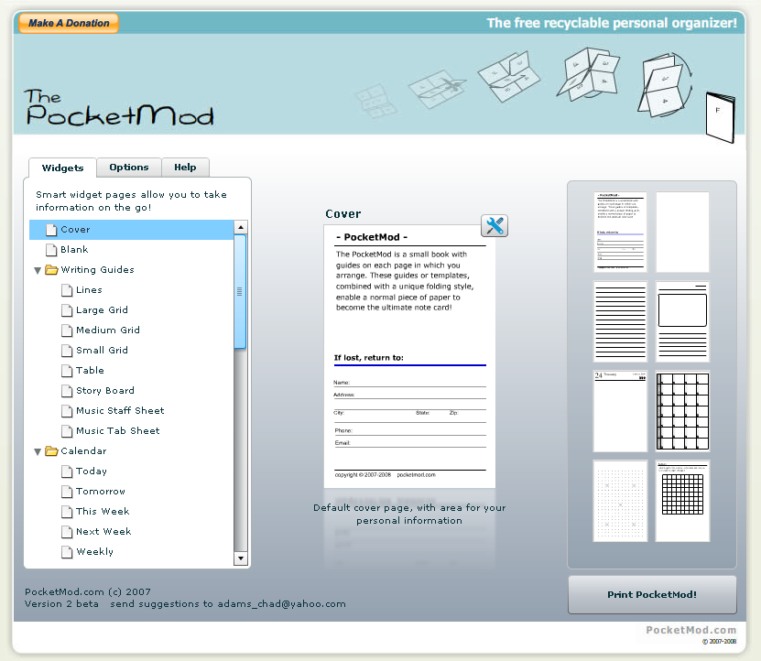Click the widget list scroll up arrow
The height and width of the screenshot is (661, 761).
pos(241,227)
